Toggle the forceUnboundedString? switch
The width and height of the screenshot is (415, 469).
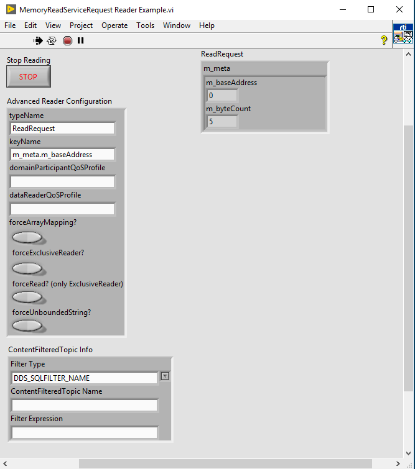click(x=27, y=326)
